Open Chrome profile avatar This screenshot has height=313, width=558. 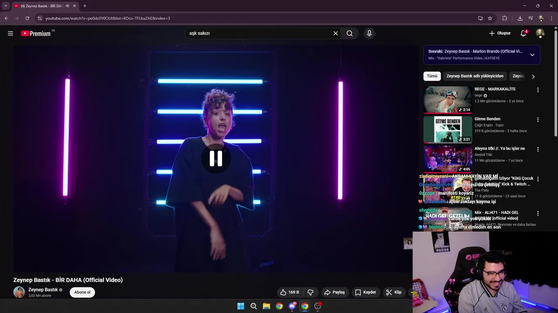[x=541, y=18]
